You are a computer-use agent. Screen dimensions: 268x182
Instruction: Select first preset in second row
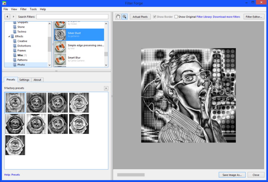click(x=15, y=124)
